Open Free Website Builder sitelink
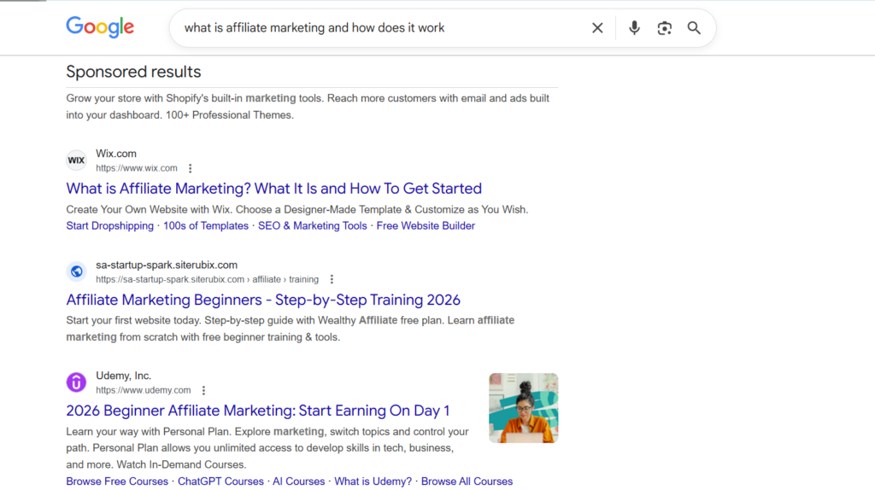This screenshot has height=490, width=875. [426, 225]
